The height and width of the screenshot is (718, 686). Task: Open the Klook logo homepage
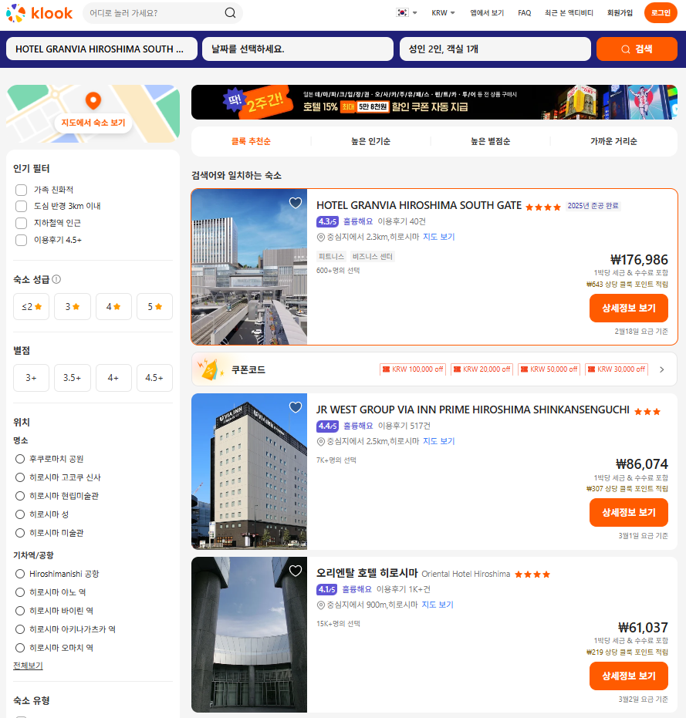pyautogui.click(x=39, y=13)
